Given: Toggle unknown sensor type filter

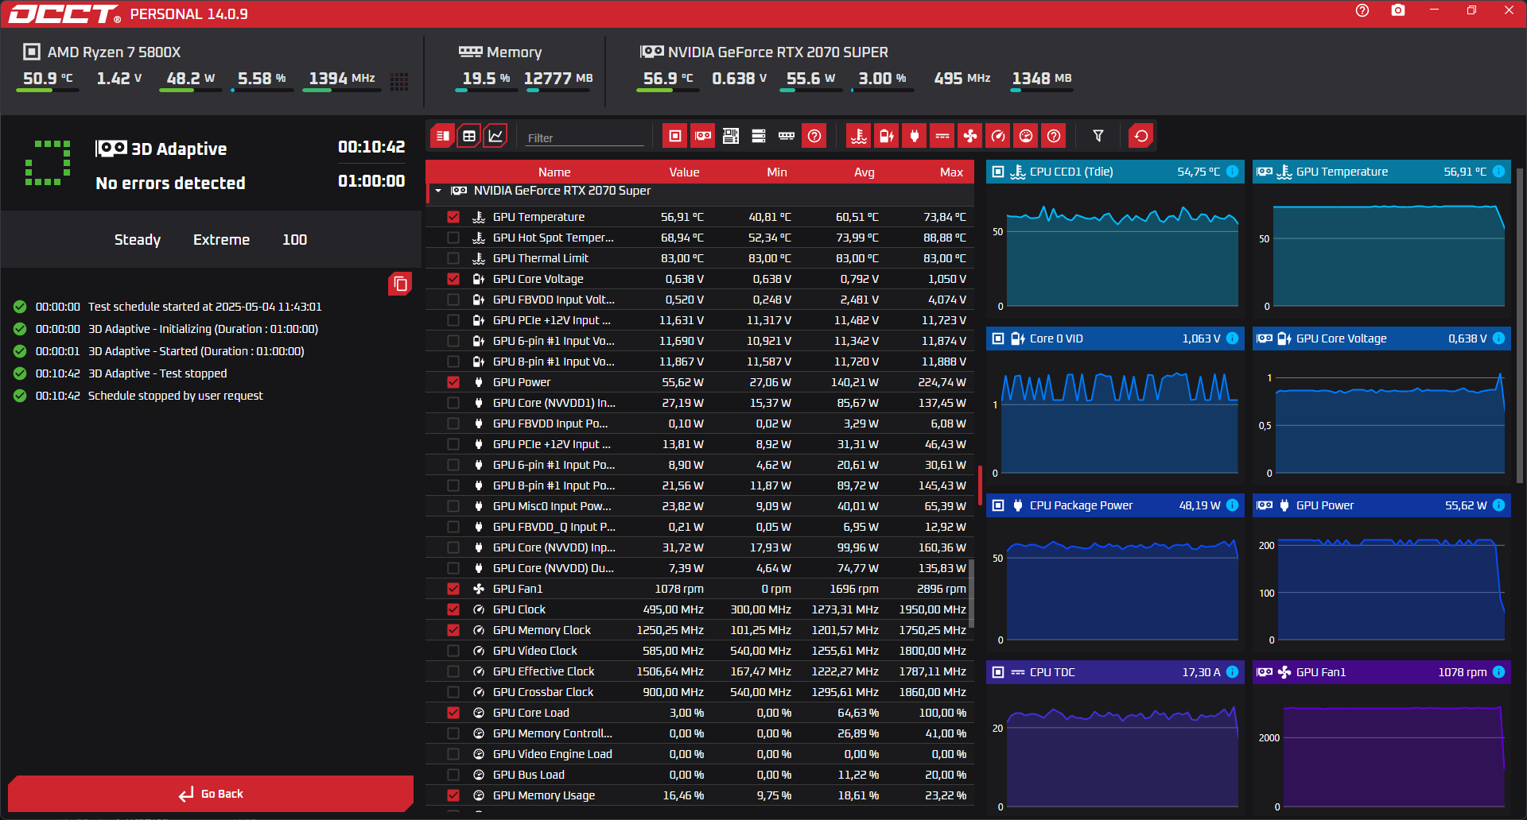Looking at the screenshot, I should [x=1054, y=136].
